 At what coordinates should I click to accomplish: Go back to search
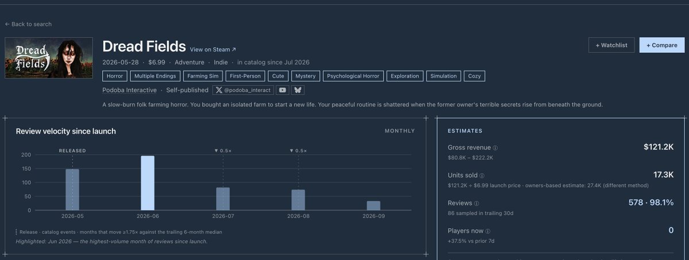tap(28, 24)
